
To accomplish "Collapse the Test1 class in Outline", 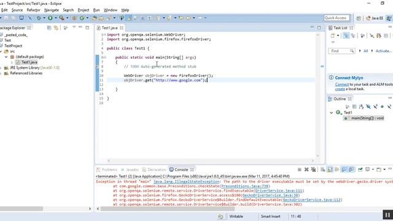I will point(332,113).
